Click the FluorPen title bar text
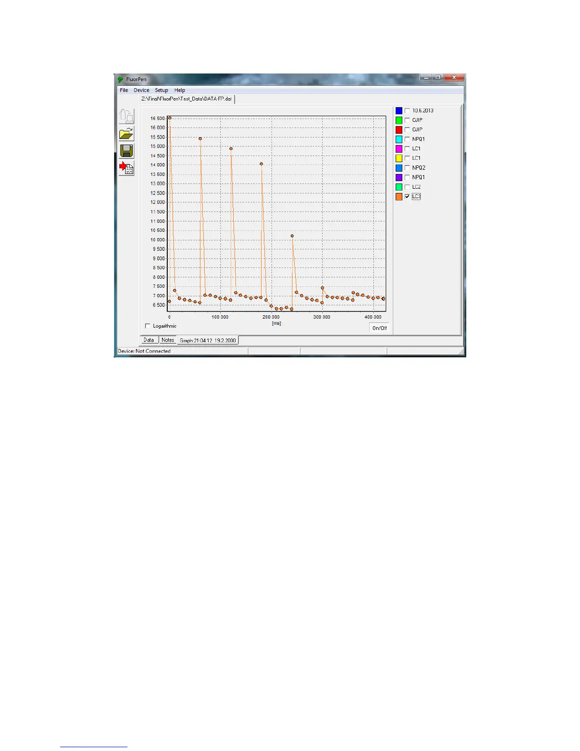 point(136,79)
